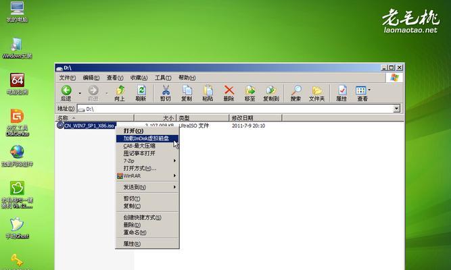This screenshot has height=270, width=451.
Task: Open the red 64 hardware check icon
Action: pyautogui.click(x=18, y=80)
